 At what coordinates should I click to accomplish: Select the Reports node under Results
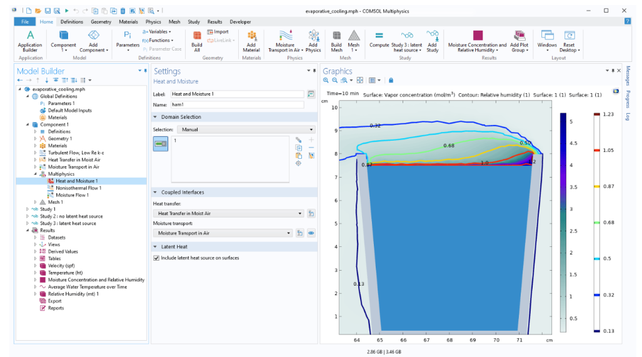pos(56,308)
